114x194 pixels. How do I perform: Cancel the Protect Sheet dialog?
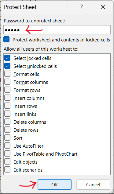(93, 184)
